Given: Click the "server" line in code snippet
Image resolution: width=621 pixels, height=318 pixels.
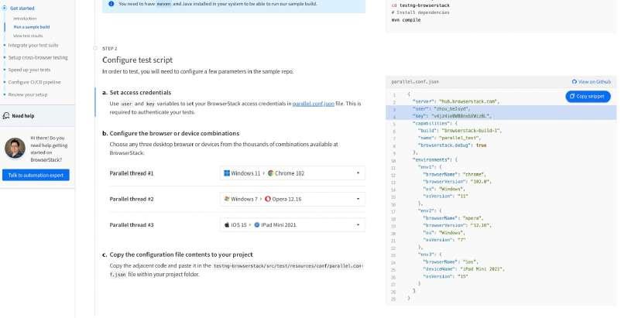Looking at the screenshot, I should click(455, 101).
